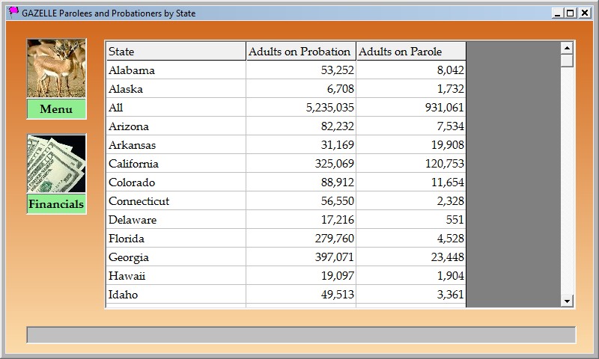Click the vertical scrollbar thumb
This screenshot has width=599, height=359.
(567, 61)
